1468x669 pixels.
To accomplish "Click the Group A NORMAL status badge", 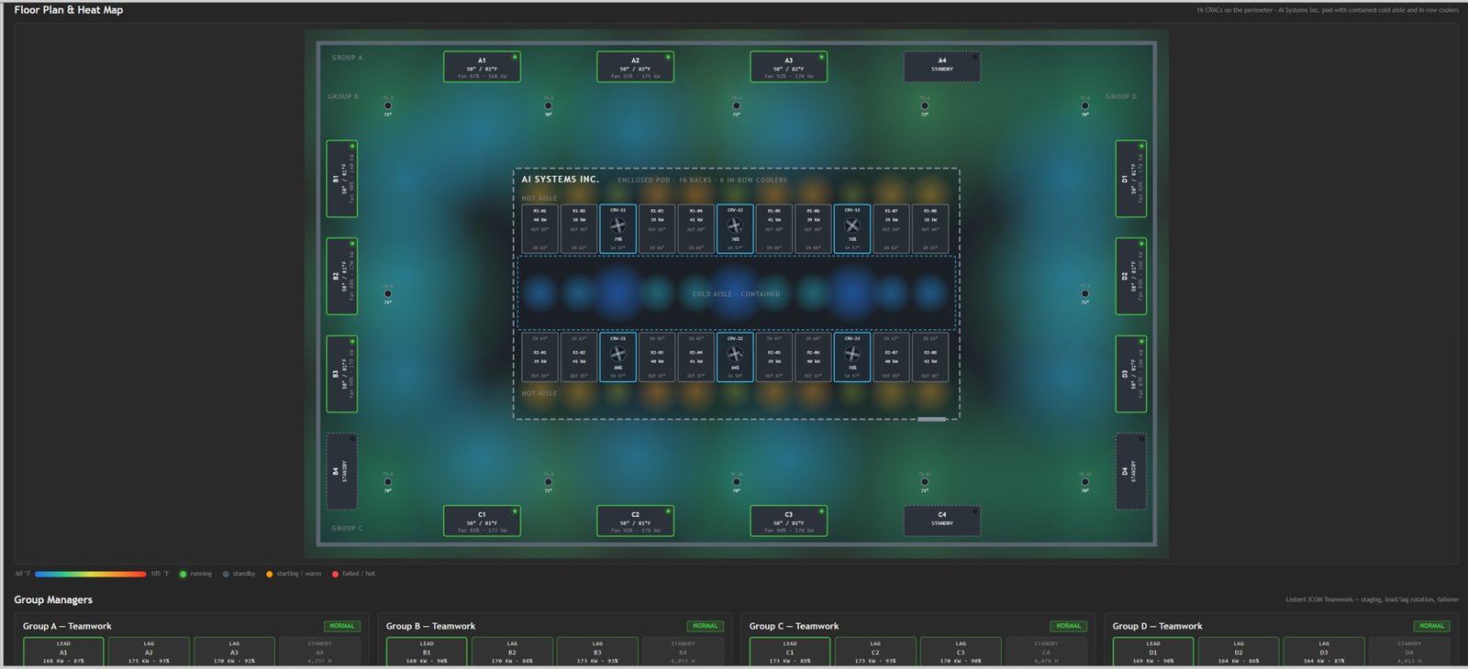I will point(342,626).
